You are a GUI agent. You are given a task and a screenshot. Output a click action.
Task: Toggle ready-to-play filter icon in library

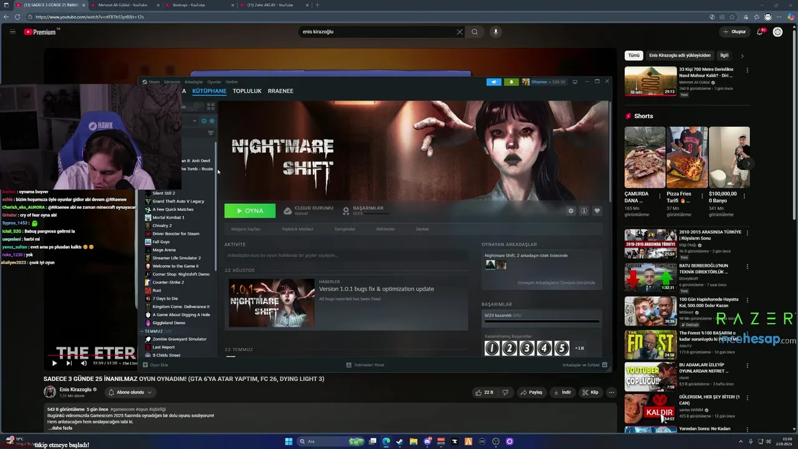point(212,121)
